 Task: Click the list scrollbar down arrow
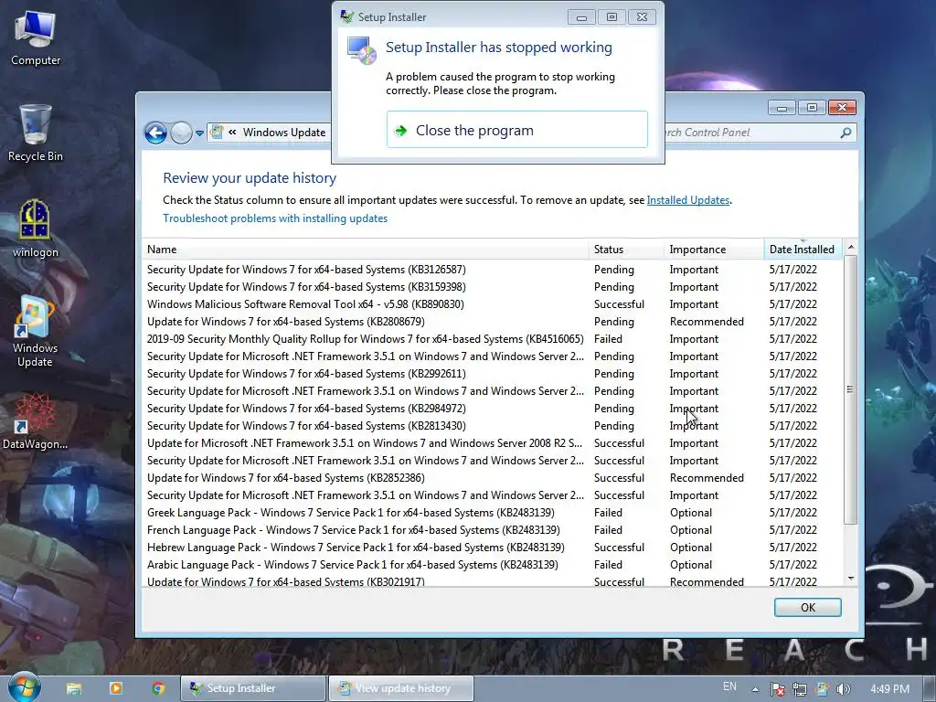[x=851, y=579]
